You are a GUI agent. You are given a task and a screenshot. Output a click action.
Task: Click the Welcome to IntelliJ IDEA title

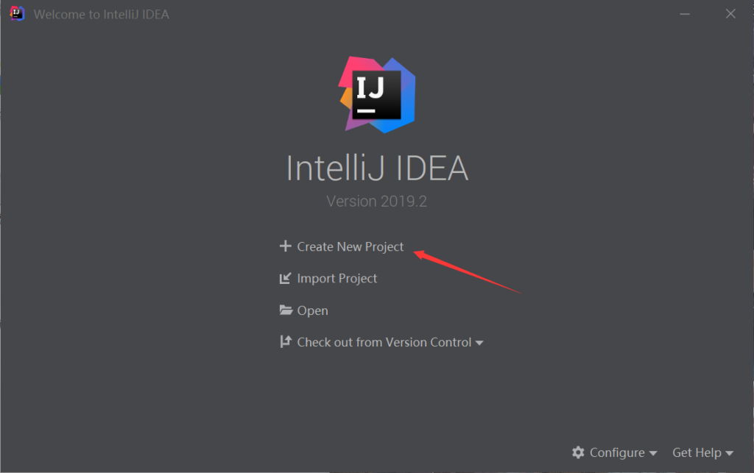(x=102, y=15)
